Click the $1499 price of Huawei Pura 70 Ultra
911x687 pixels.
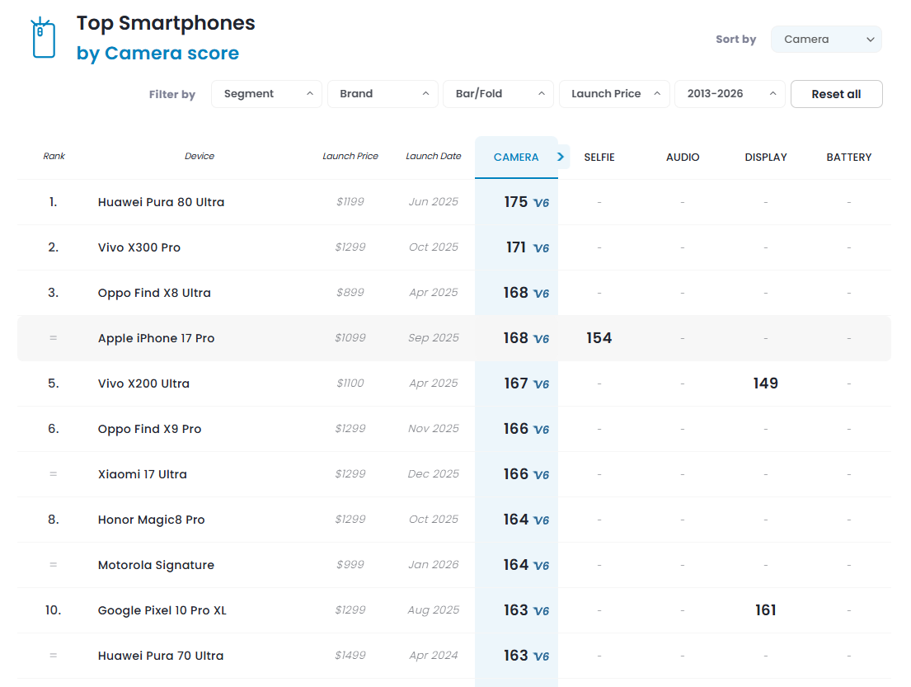350,655
